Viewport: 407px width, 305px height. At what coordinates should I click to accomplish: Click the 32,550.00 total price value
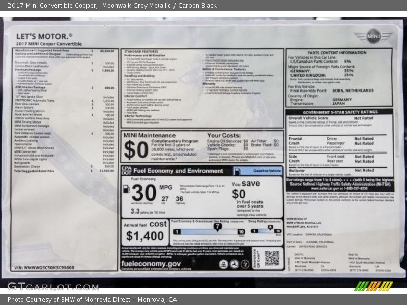tap(107, 171)
